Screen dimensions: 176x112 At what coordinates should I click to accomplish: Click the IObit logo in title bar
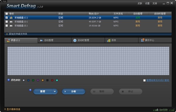tap(4, 1)
